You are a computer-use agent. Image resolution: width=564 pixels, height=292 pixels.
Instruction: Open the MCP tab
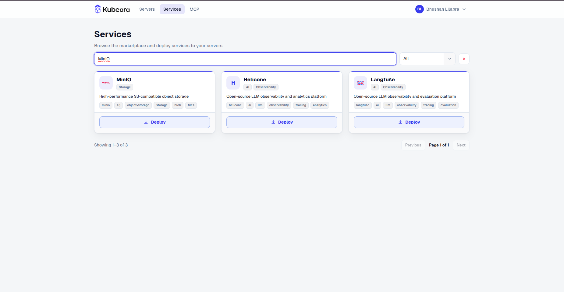(194, 9)
